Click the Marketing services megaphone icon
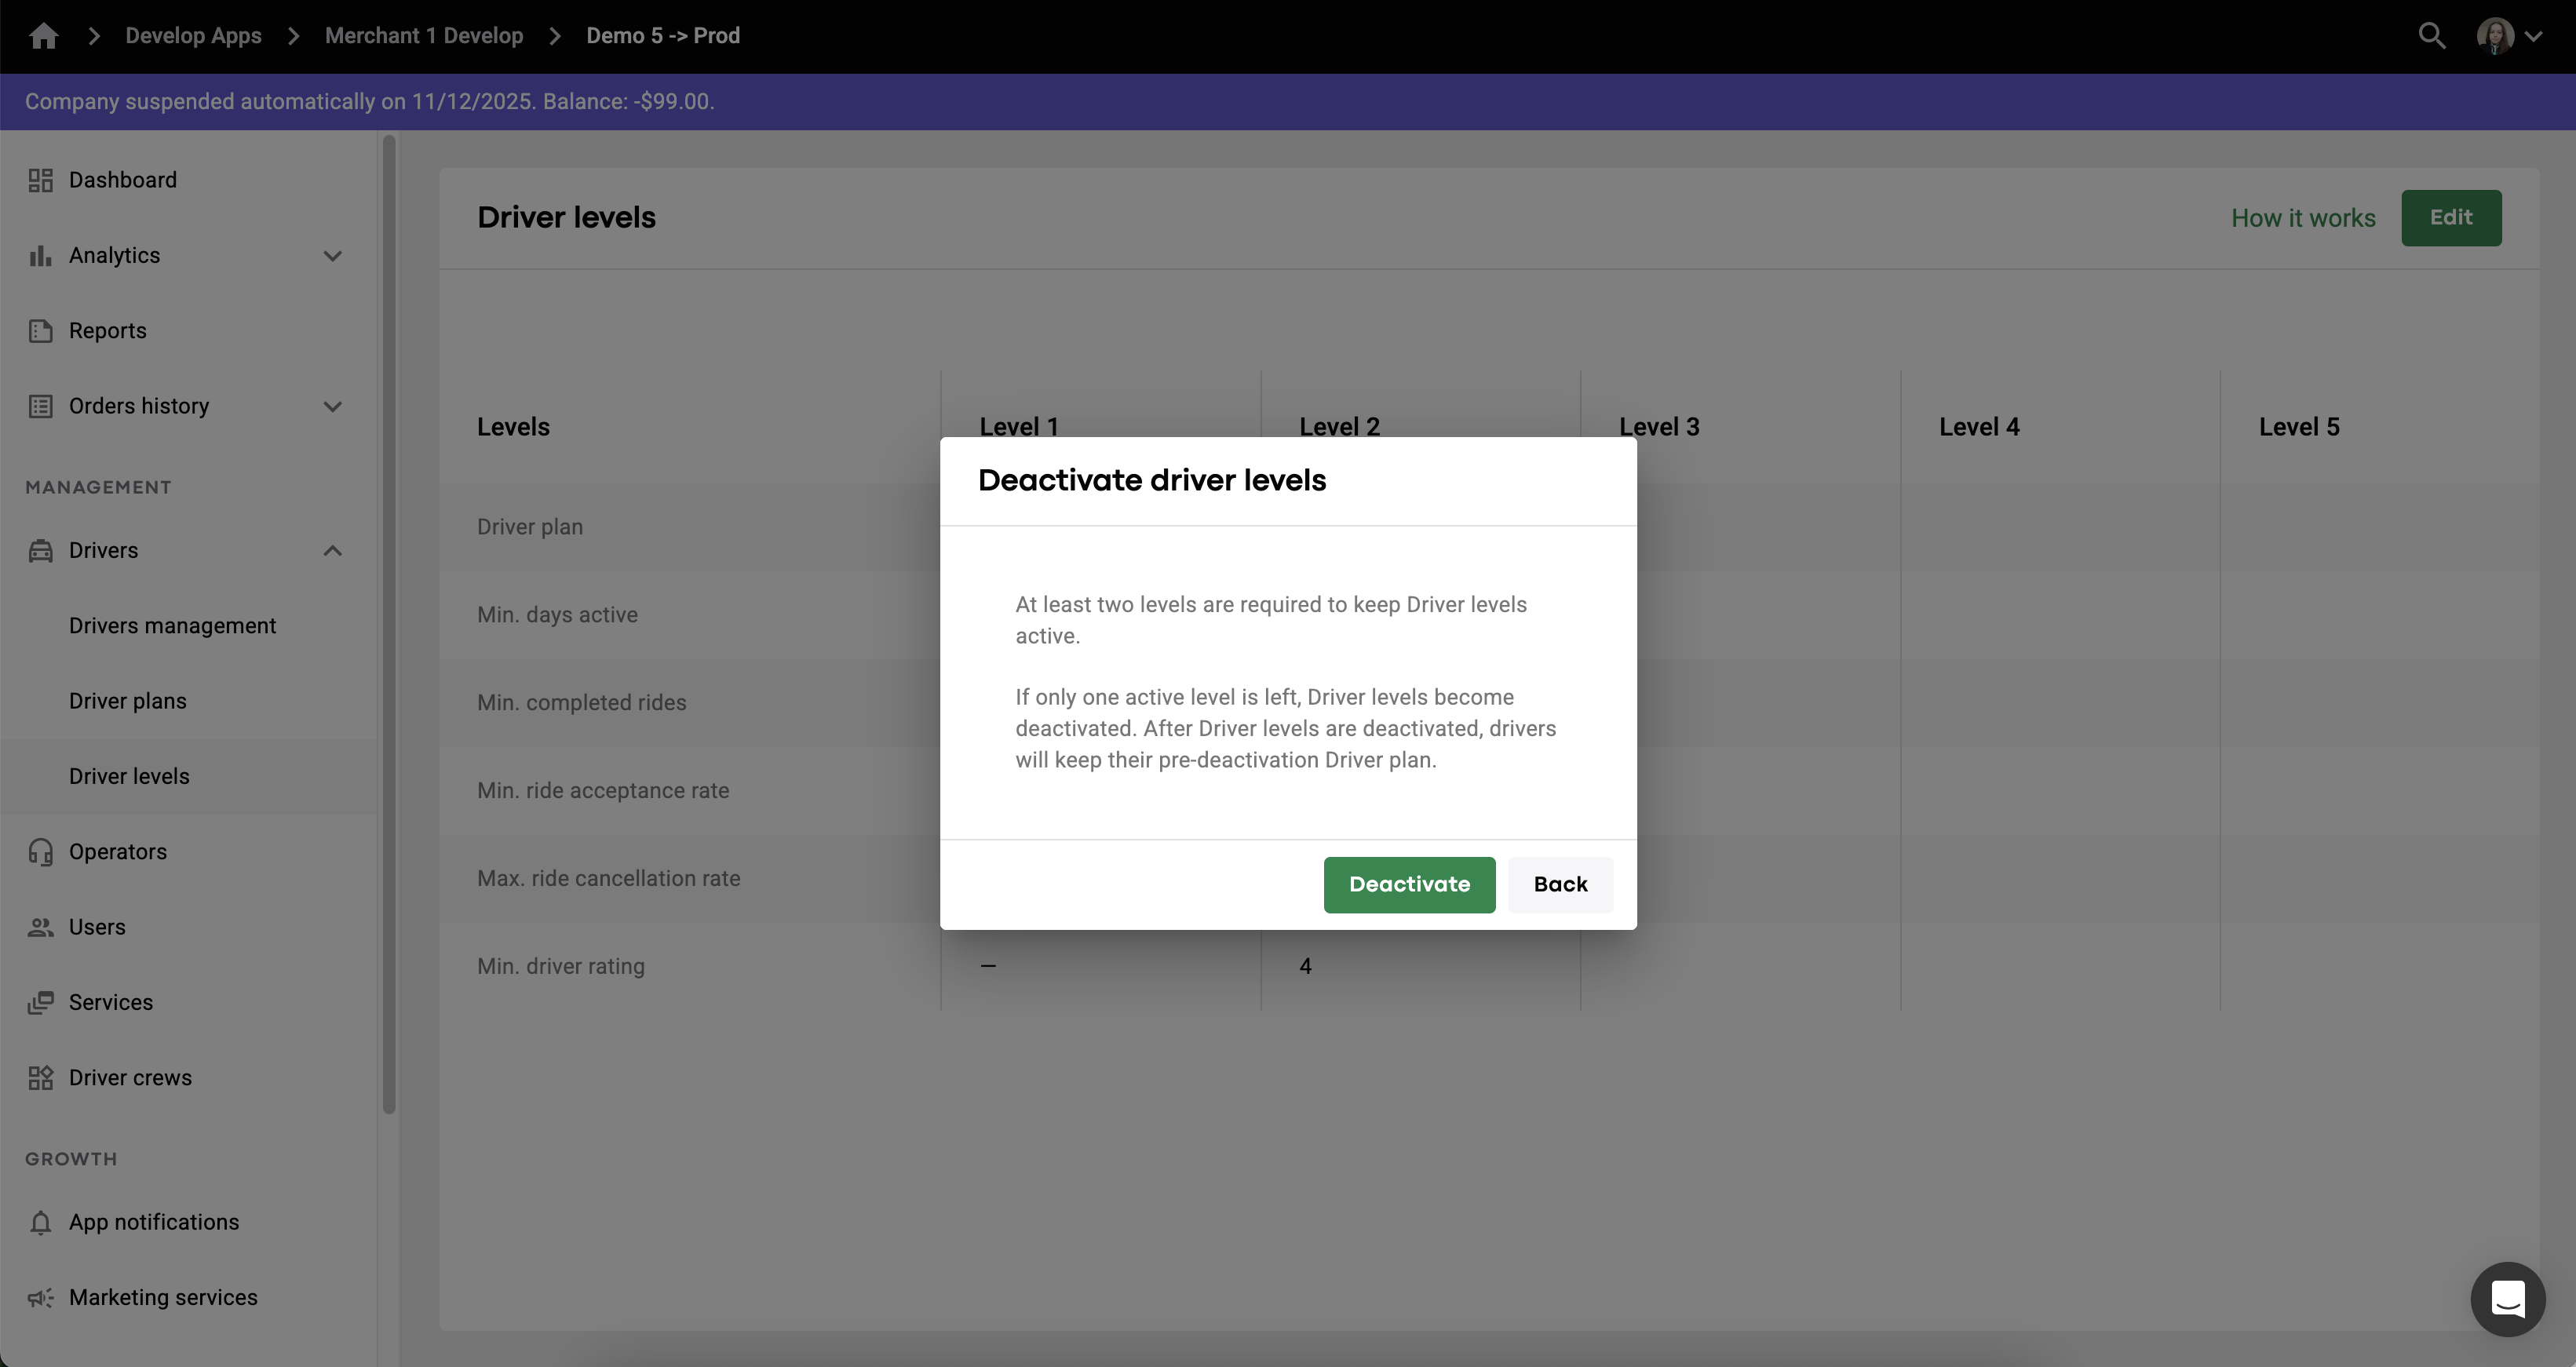2576x1367 pixels. [x=40, y=1298]
